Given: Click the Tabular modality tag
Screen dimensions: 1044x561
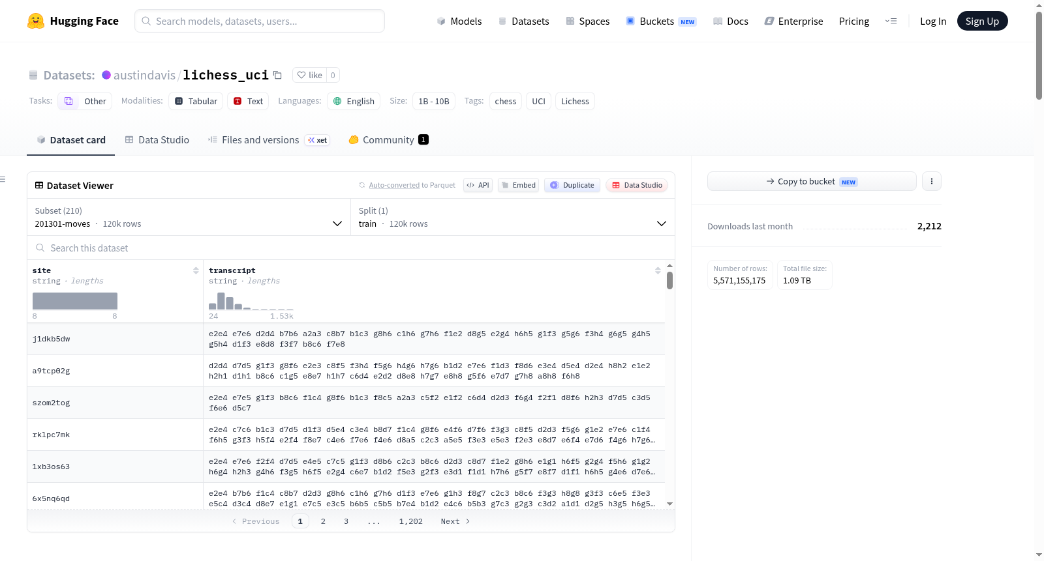Looking at the screenshot, I should tap(196, 101).
